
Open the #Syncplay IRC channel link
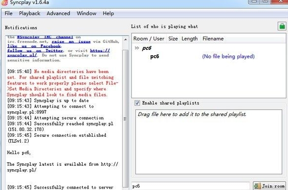45,37
